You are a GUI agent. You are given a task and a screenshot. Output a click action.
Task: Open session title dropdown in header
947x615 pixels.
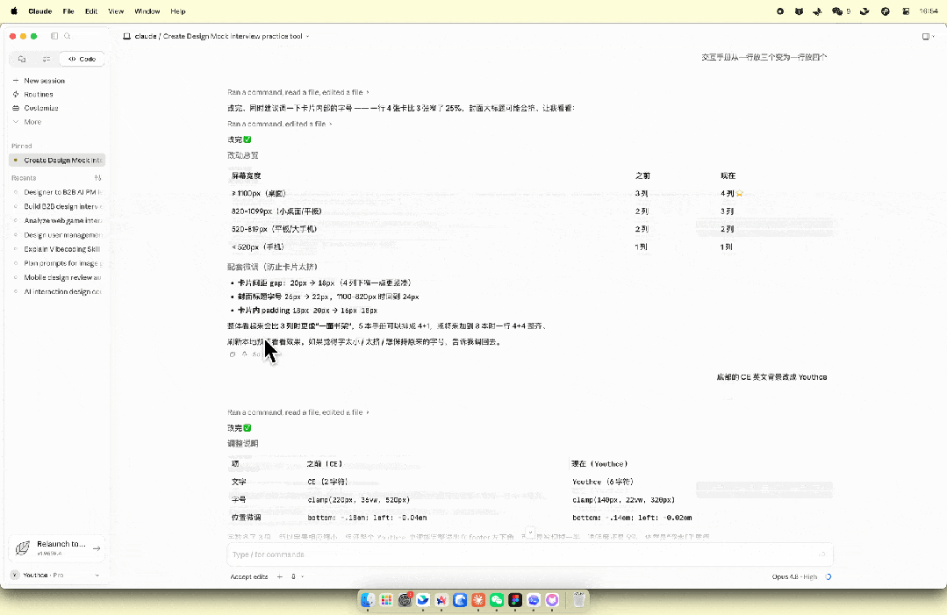pos(307,37)
